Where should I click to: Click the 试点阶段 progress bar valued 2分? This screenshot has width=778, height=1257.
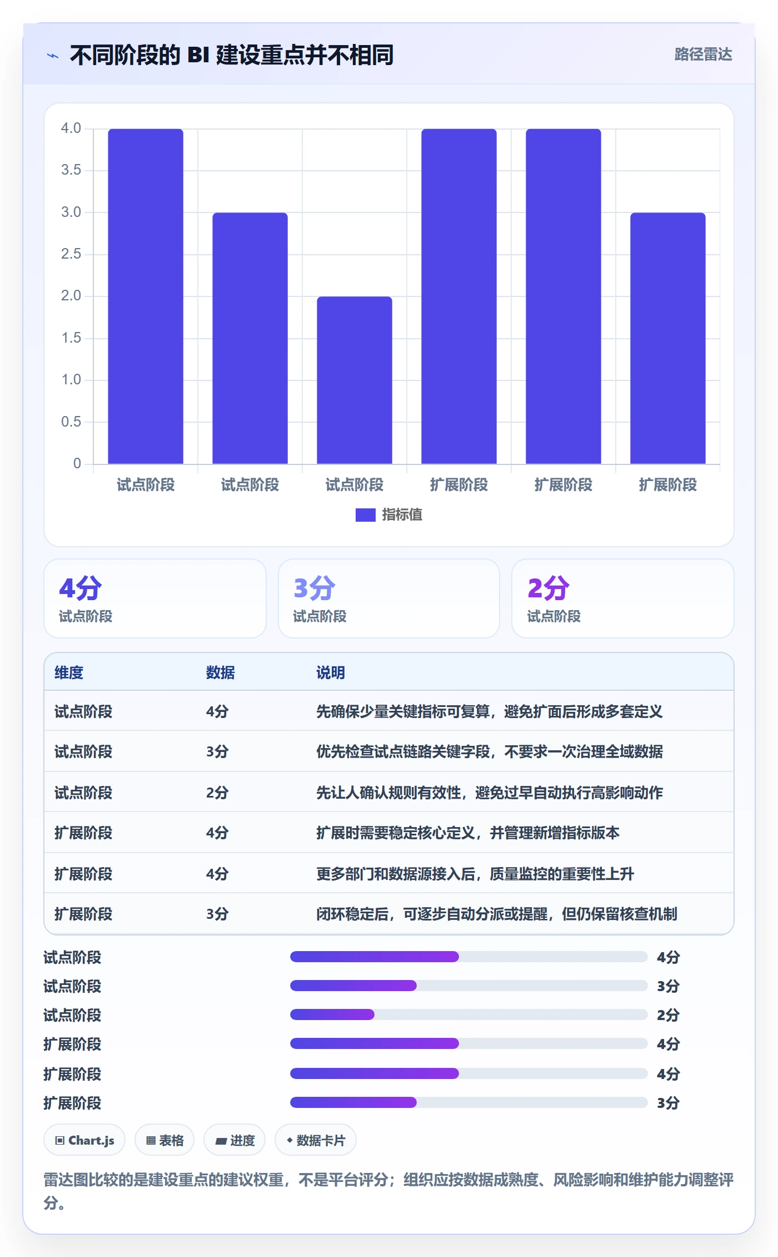(x=468, y=1014)
